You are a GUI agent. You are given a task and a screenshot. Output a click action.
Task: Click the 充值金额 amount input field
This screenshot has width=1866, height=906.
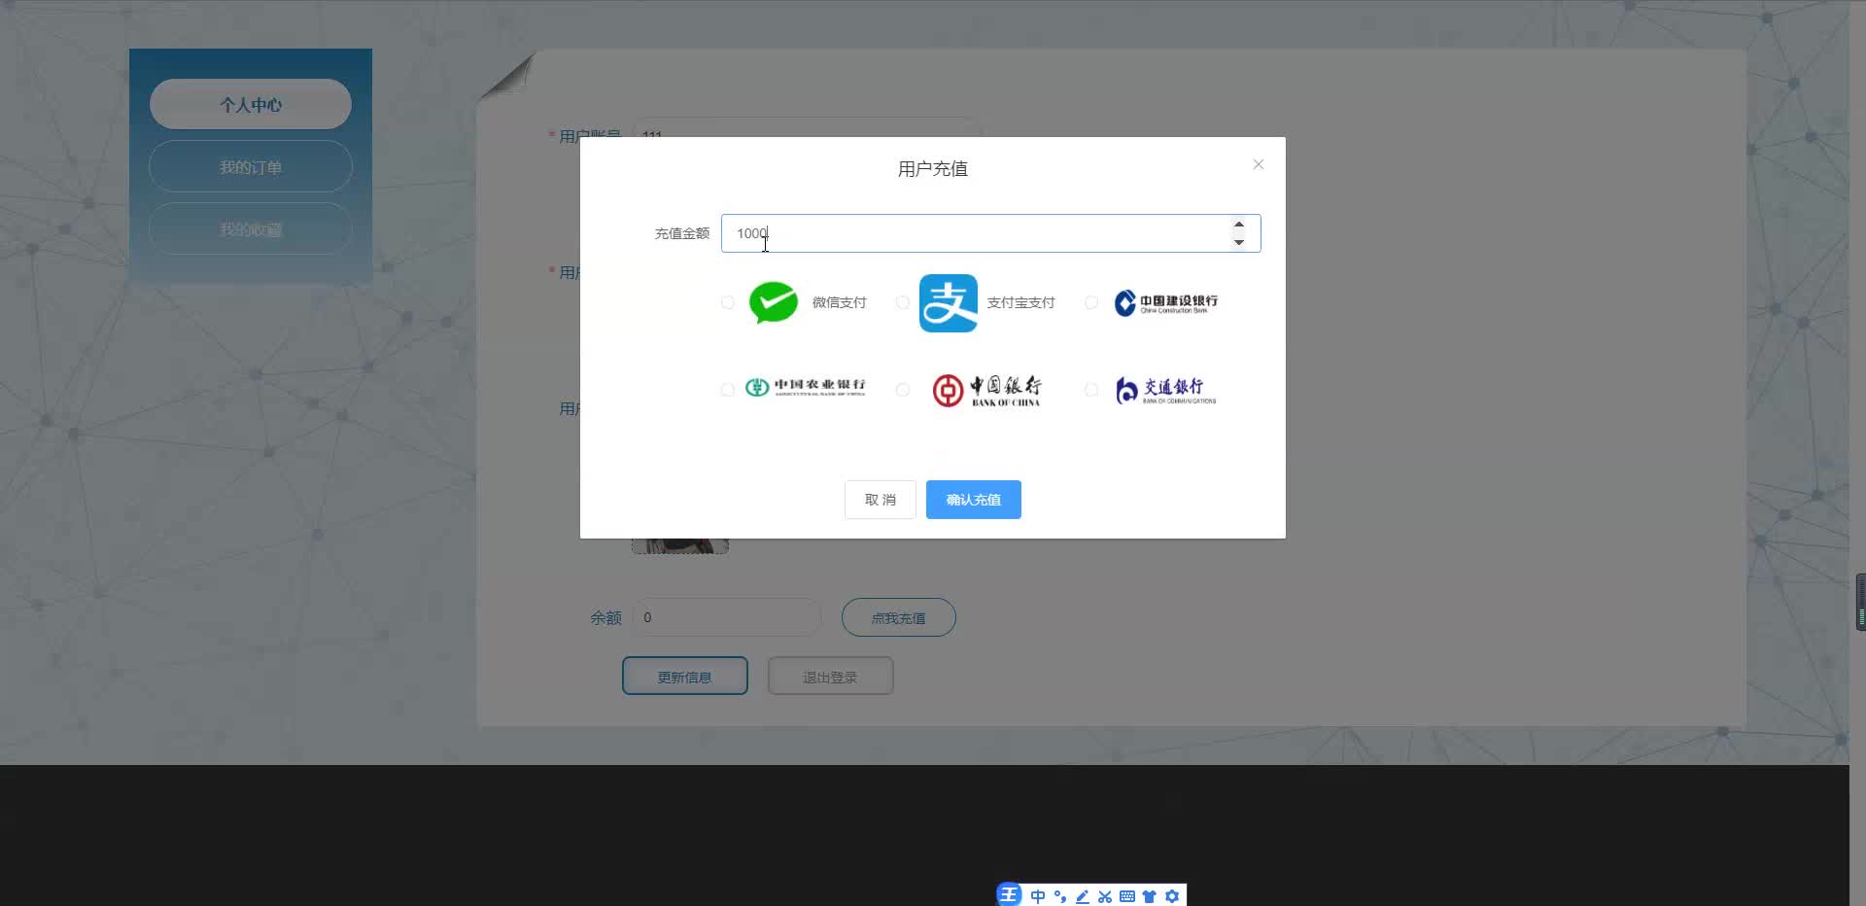pos(972,233)
